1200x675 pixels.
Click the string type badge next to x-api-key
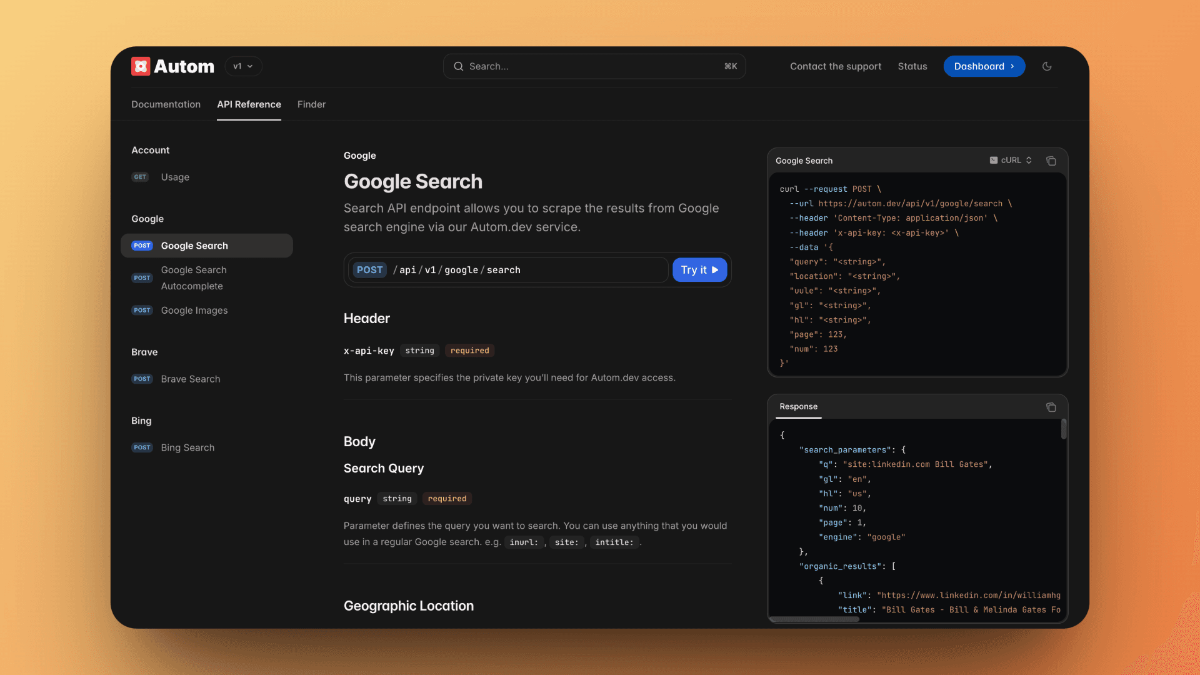(x=419, y=351)
